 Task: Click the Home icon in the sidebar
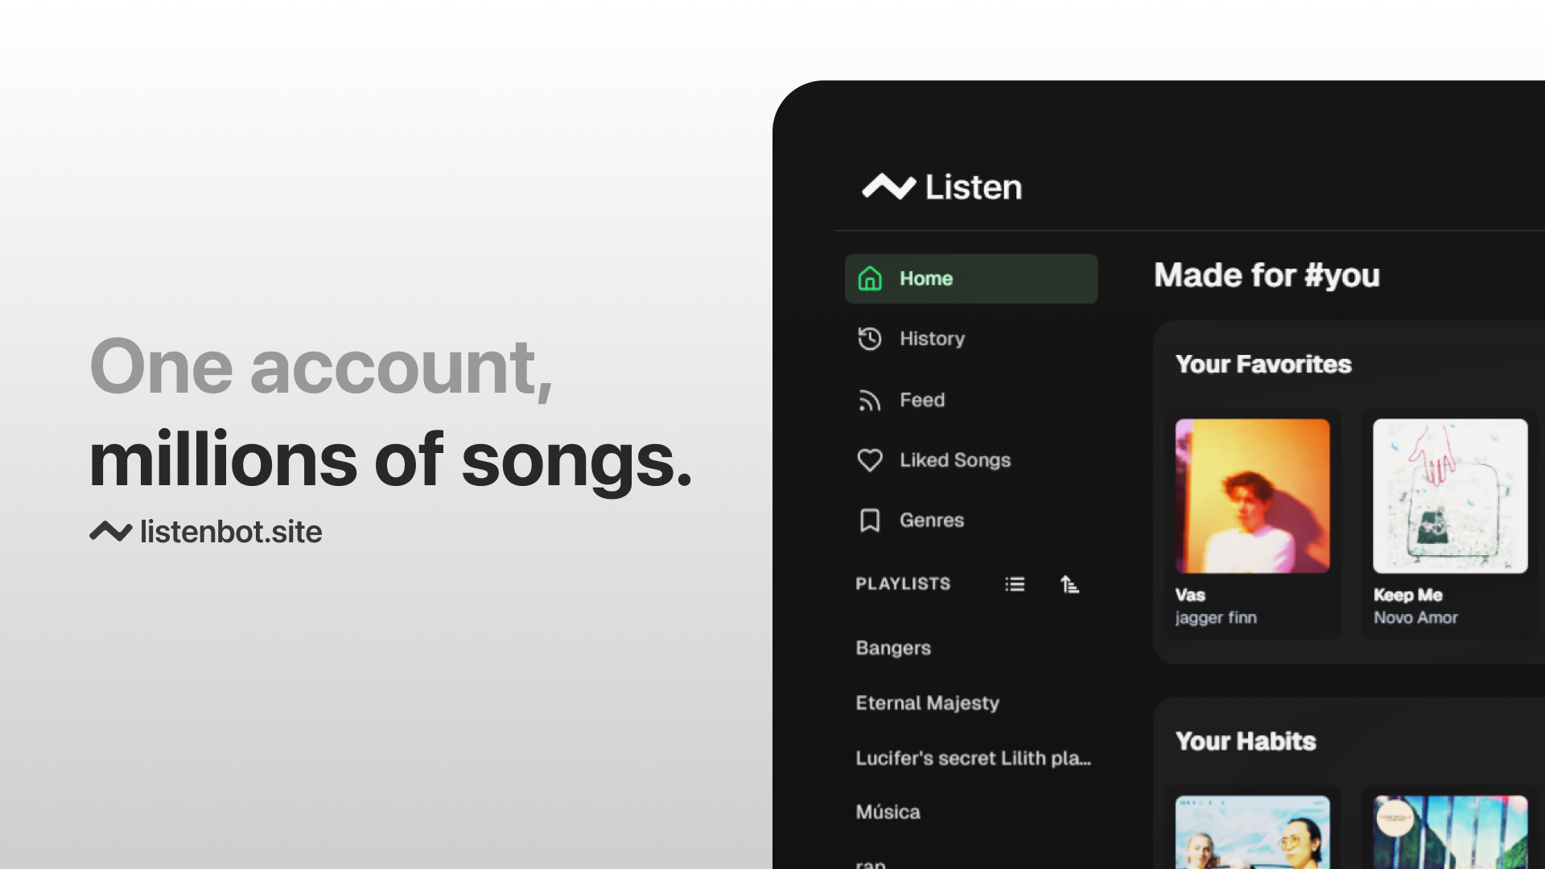click(870, 278)
